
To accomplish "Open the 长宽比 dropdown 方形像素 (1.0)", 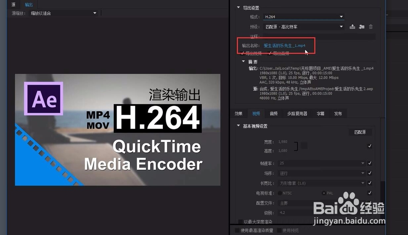I will point(322,183).
